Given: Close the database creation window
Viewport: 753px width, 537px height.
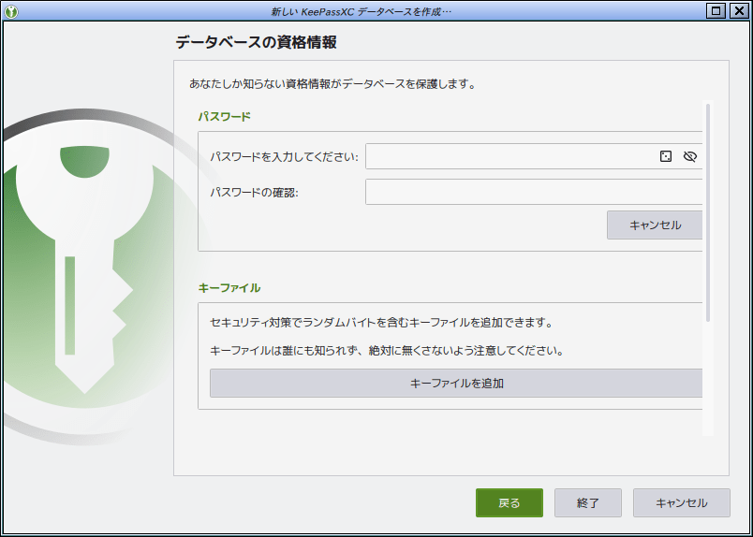Looking at the screenshot, I should [x=739, y=11].
